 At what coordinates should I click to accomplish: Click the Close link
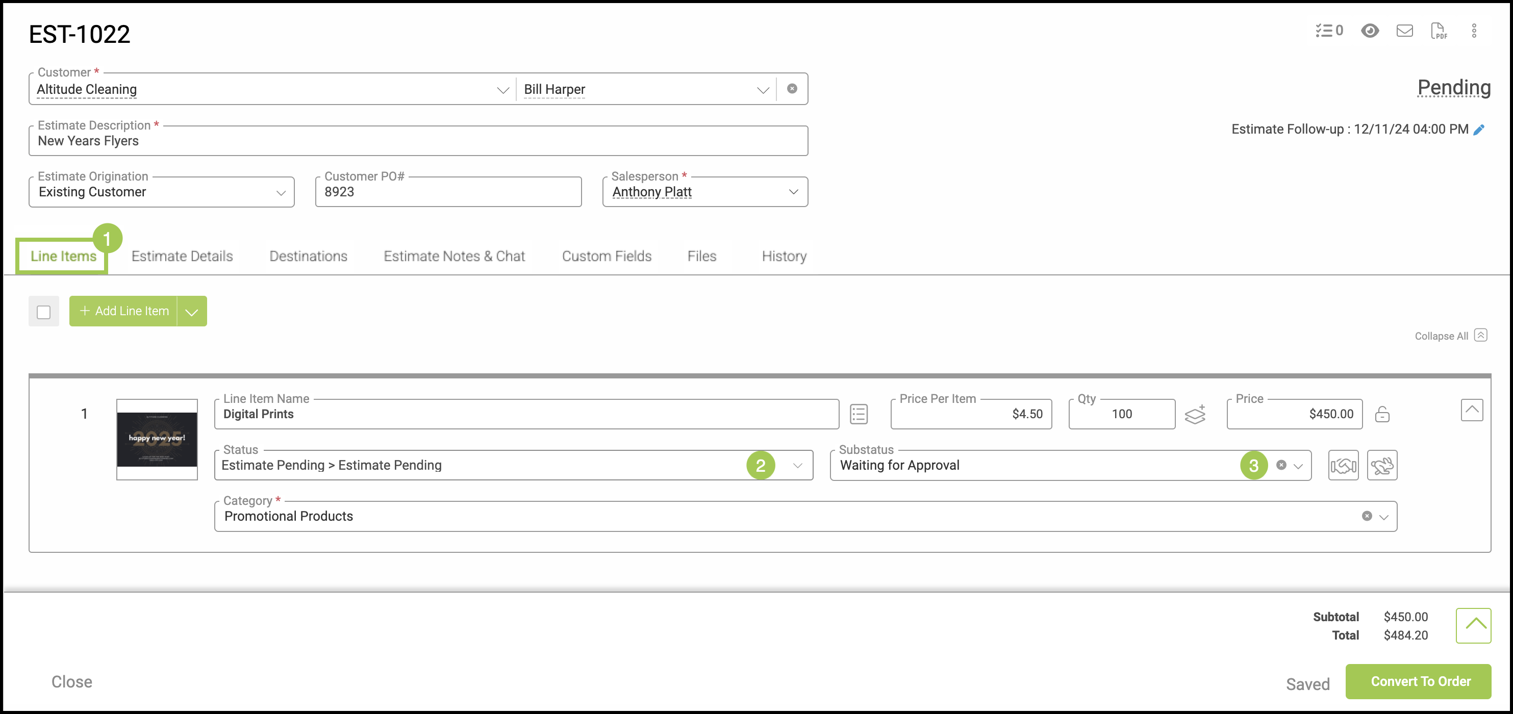[71, 682]
